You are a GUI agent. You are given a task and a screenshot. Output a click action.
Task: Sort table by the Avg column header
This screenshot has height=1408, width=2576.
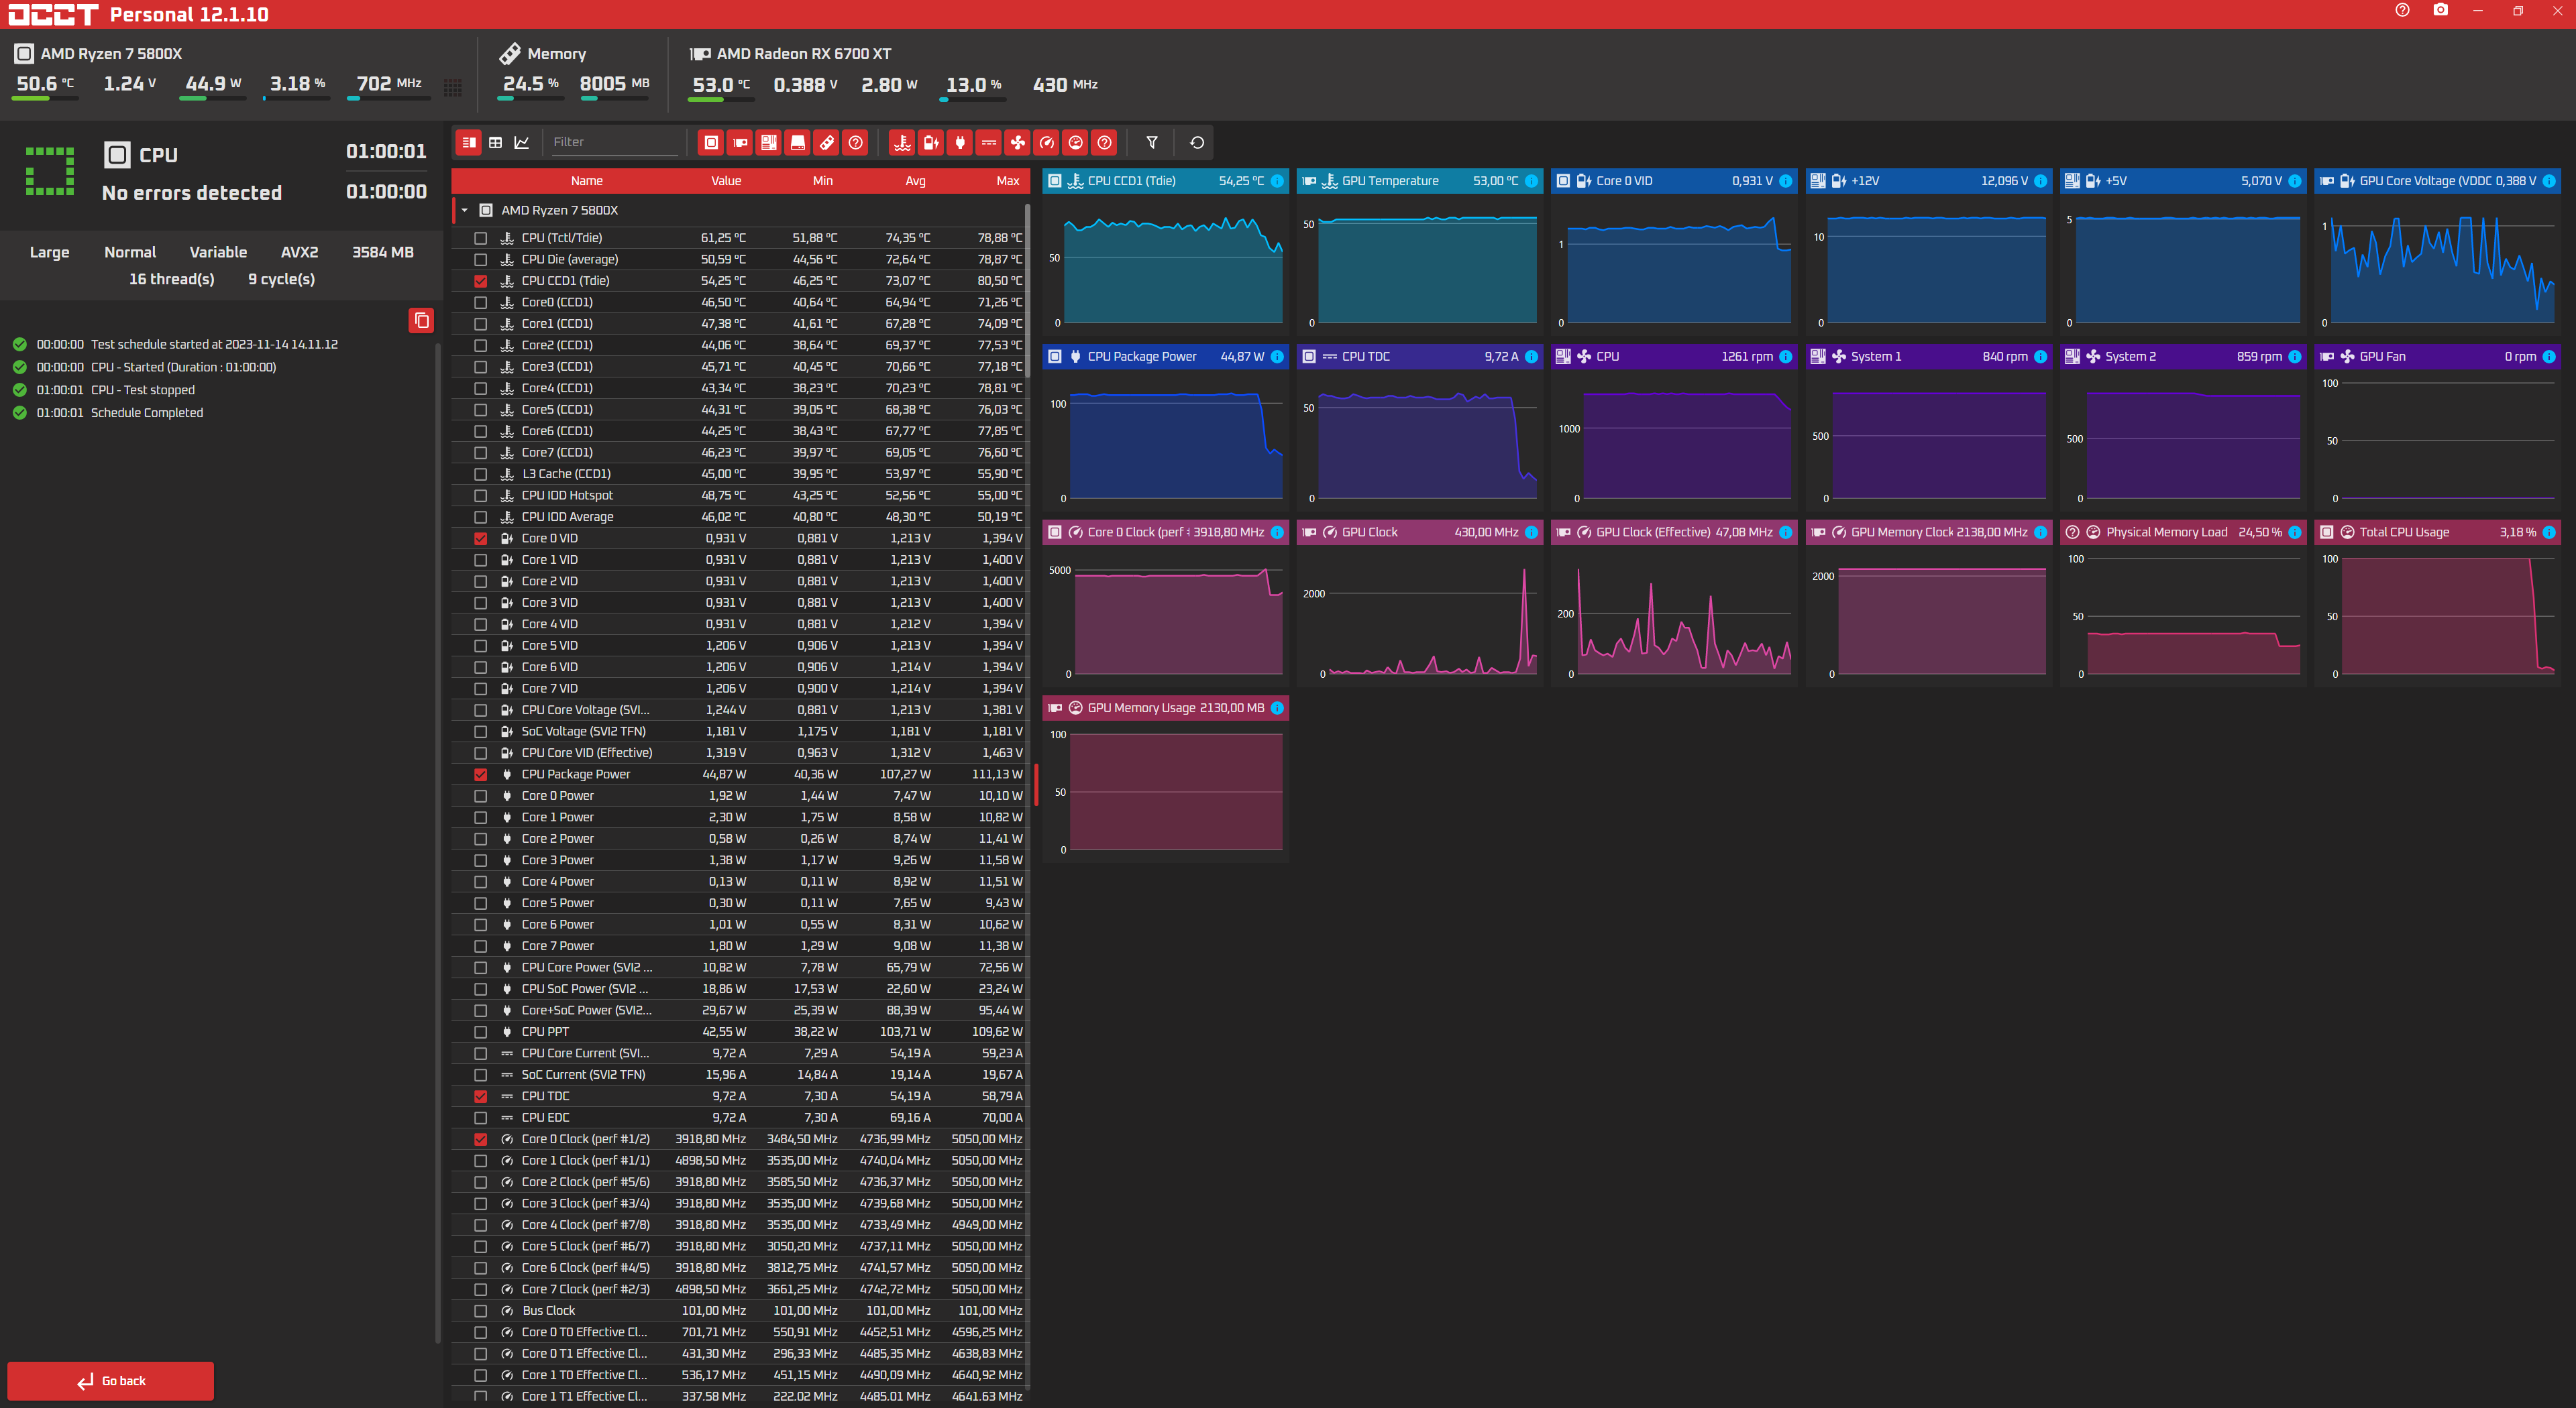click(x=916, y=181)
